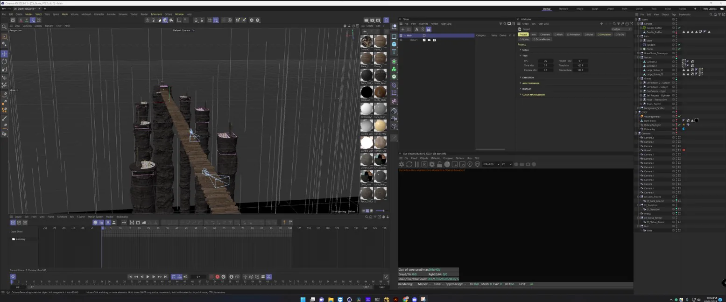
Task: Jump to the end of the animation
Action: tap(166, 277)
